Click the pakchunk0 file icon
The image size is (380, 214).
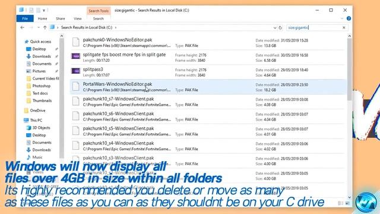point(76,42)
